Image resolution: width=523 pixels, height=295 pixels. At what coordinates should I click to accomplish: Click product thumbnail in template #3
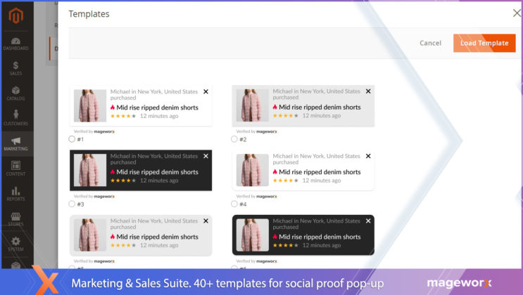tap(90, 170)
